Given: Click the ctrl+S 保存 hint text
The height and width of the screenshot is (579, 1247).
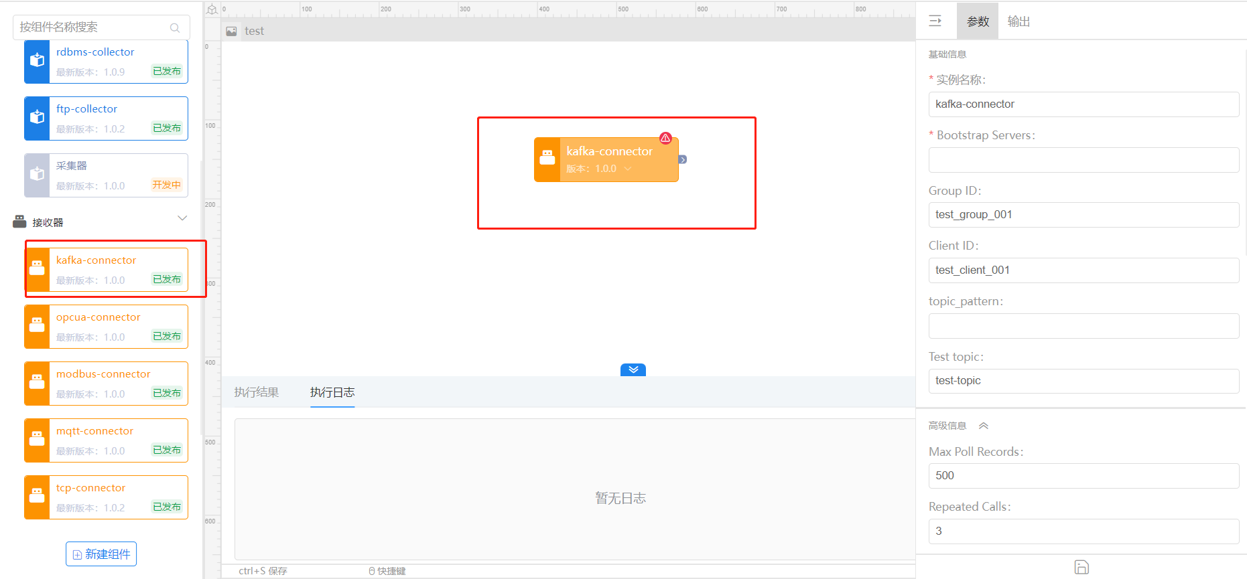Looking at the screenshot, I should (x=263, y=571).
